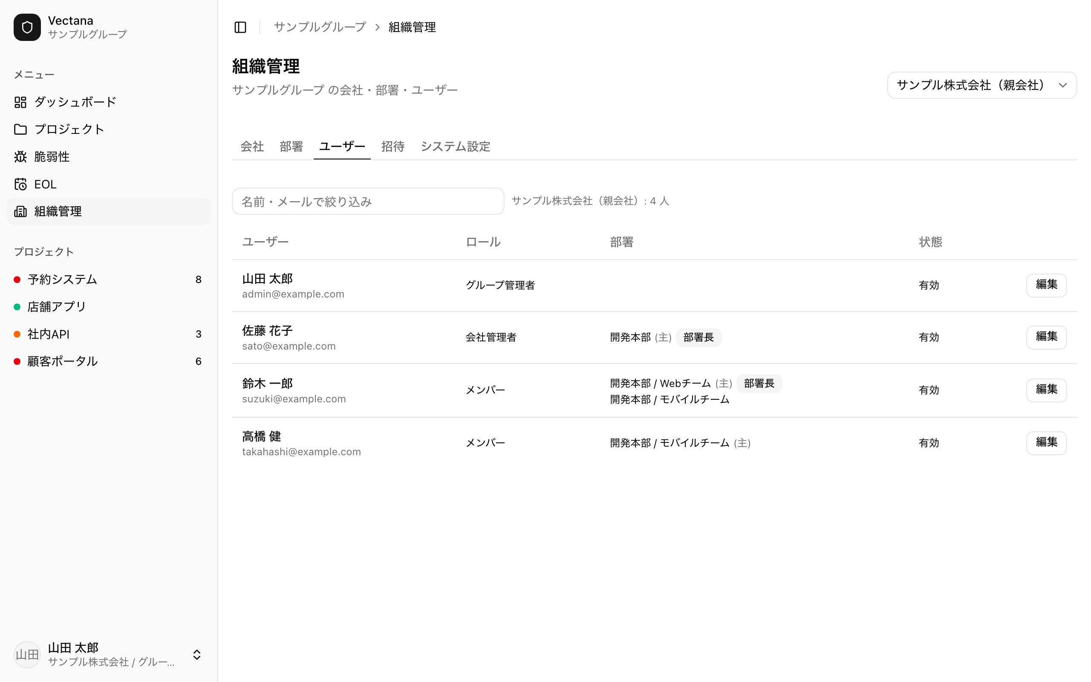This screenshot has width=1091, height=682.
Task: Click the count badge 8 for 予約システム
Action: [x=198, y=280]
